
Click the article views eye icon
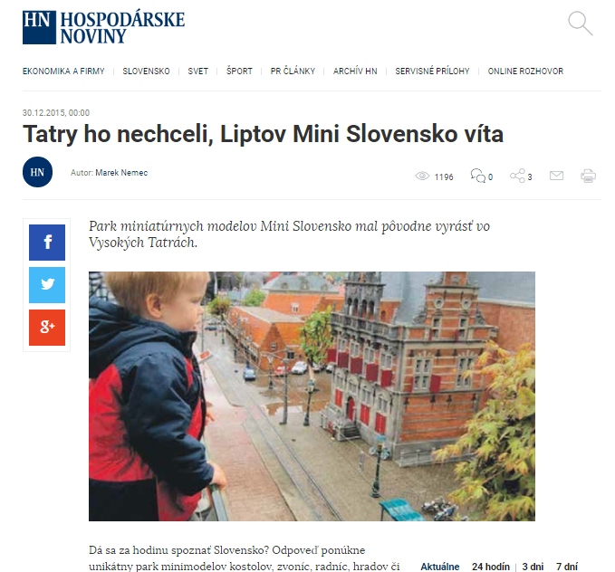[x=422, y=176]
